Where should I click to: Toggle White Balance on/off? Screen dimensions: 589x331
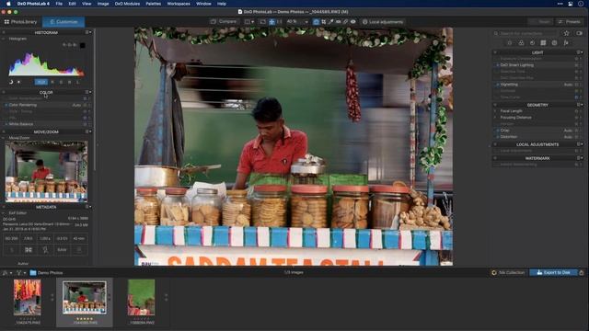[6, 124]
